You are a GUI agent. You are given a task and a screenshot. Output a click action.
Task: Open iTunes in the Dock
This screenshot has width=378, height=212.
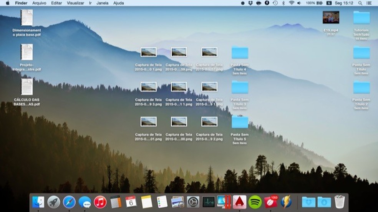tap(100, 202)
